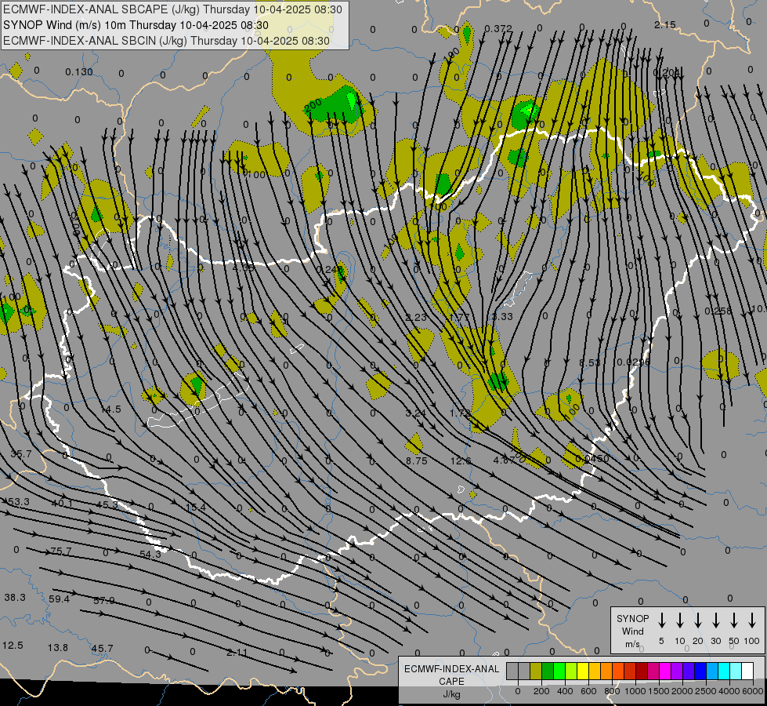Click the 2.23 value on the map
The image size is (767, 706).
coord(416,318)
